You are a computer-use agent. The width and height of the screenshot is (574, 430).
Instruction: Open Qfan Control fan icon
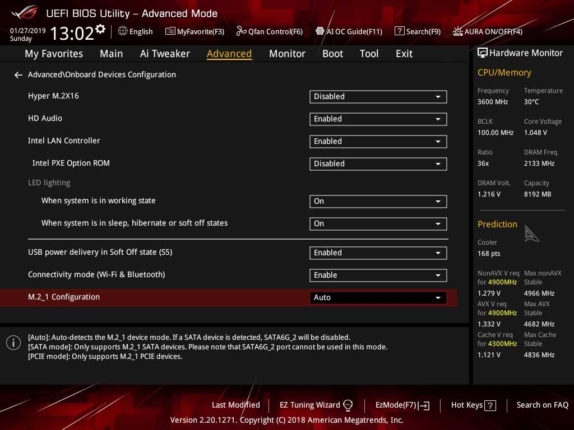point(241,31)
